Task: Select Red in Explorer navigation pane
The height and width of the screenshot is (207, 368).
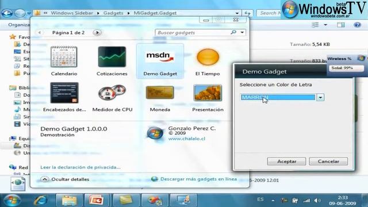Action: [23, 167]
